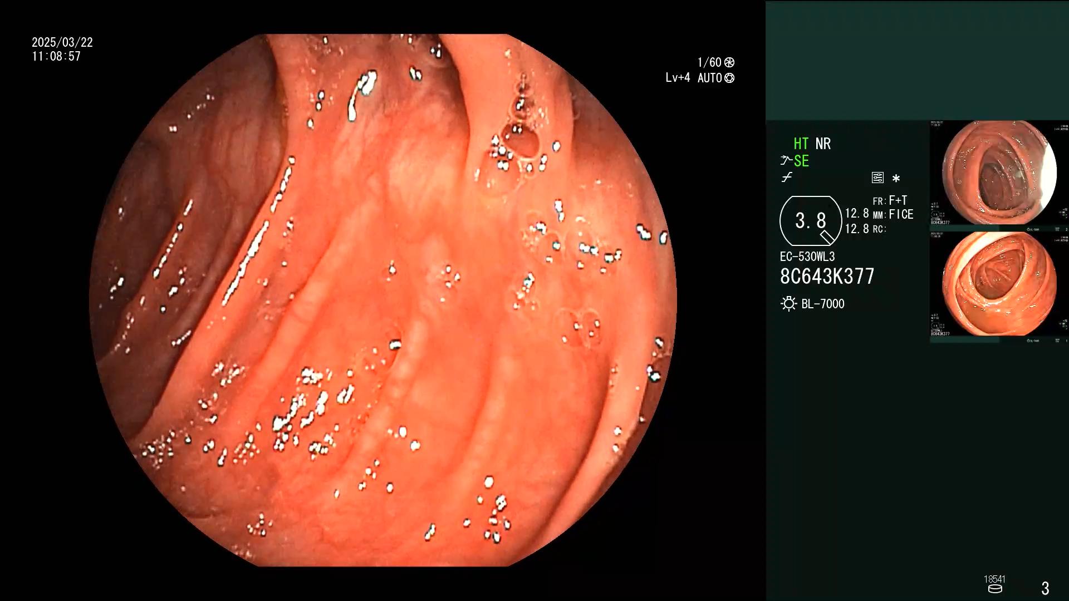Click the auto iris icon beside AUTO
The height and width of the screenshot is (601, 1069).
pyautogui.click(x=729, y=78)
